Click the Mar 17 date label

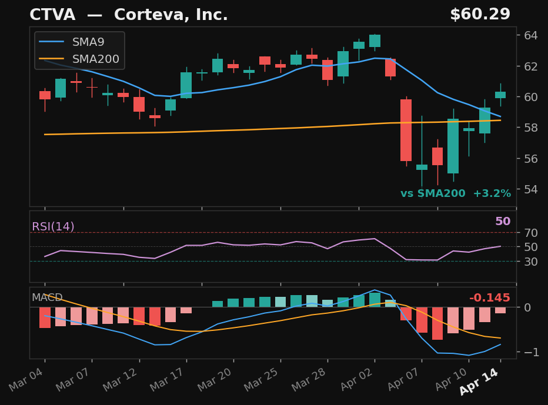167,380
